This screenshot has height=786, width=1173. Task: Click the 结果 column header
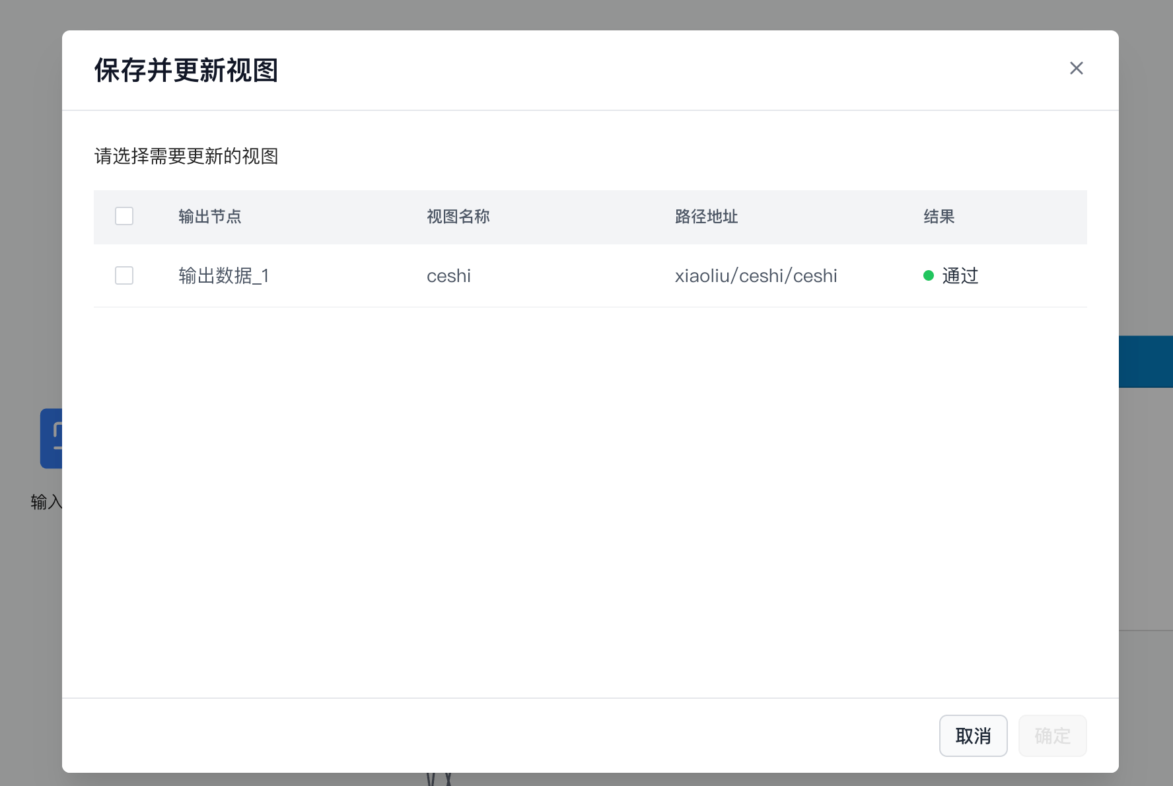coord(939,217)
